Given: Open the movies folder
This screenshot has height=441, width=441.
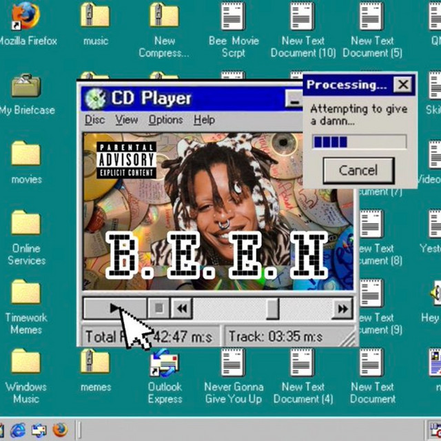Looking at the screenshot, I should (26, 154).
